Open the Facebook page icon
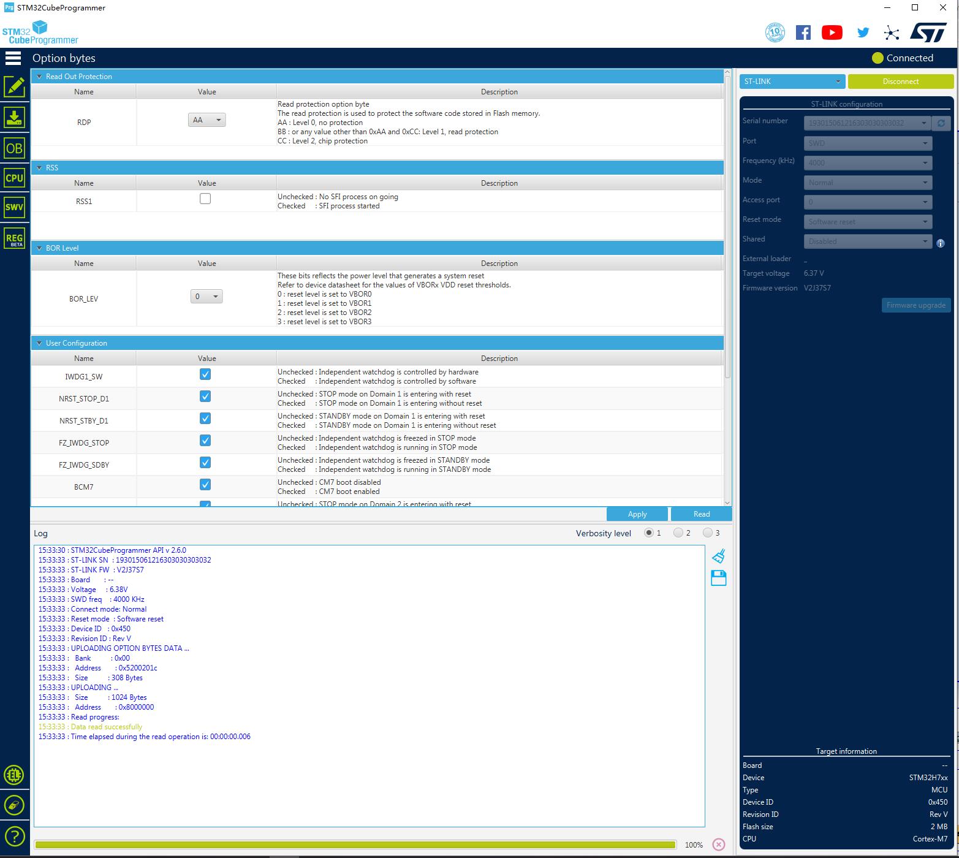This screenshot has height=858, width=959. click(x=803, y=32)
